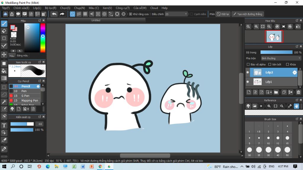Flip the view in the Navigator panel
Screen dimensions: 303x170
coord(298,27)
